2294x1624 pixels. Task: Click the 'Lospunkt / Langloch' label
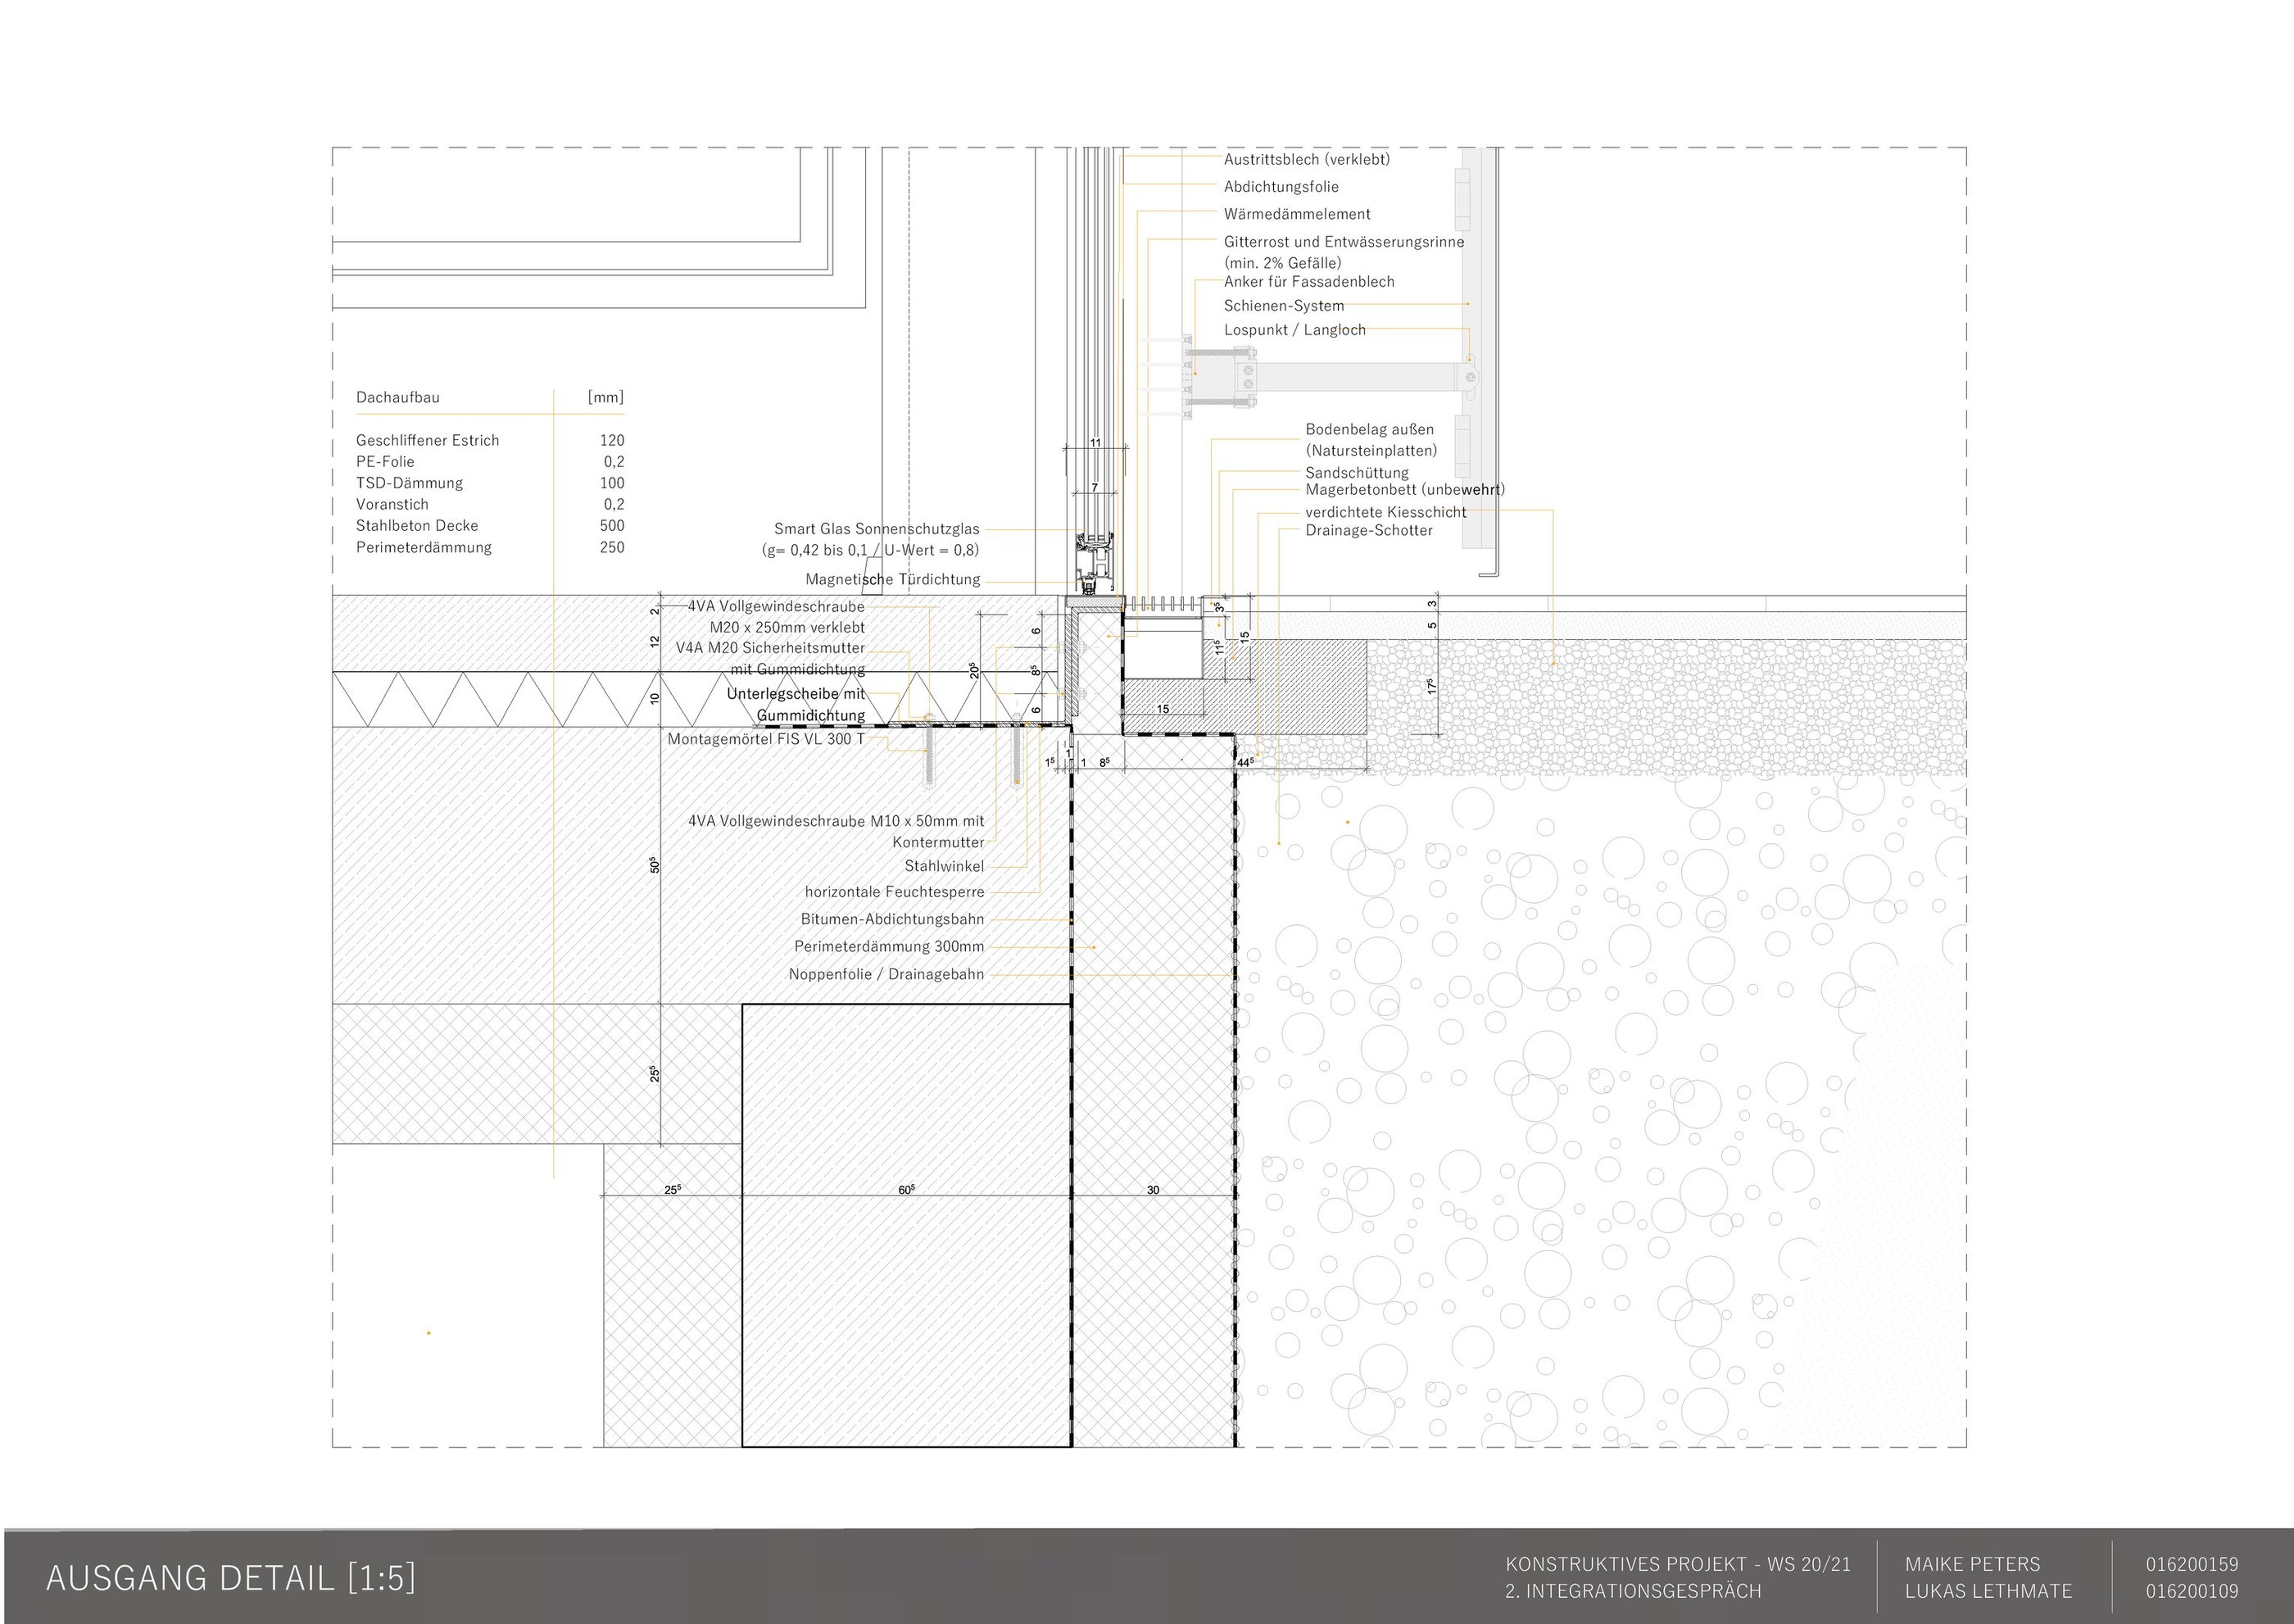coord(1294,330)
